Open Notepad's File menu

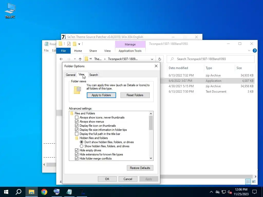coord(46,51)
